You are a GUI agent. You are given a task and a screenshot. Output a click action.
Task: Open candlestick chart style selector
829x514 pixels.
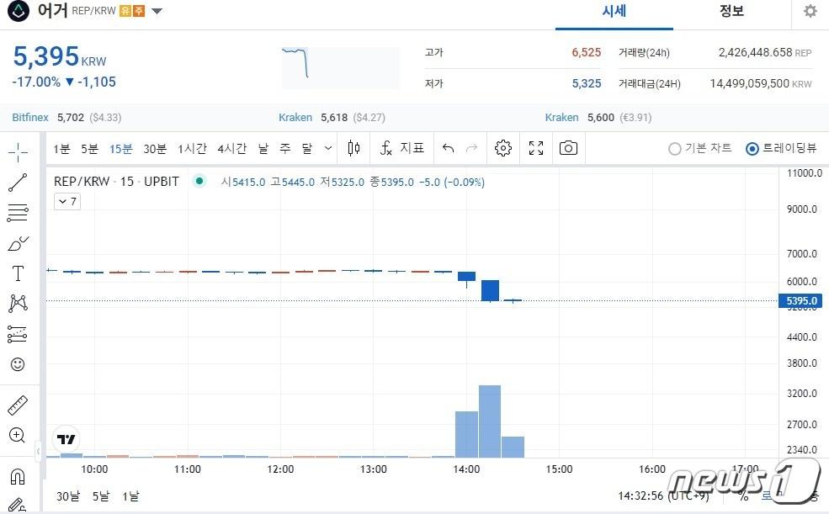click(354, 148)
